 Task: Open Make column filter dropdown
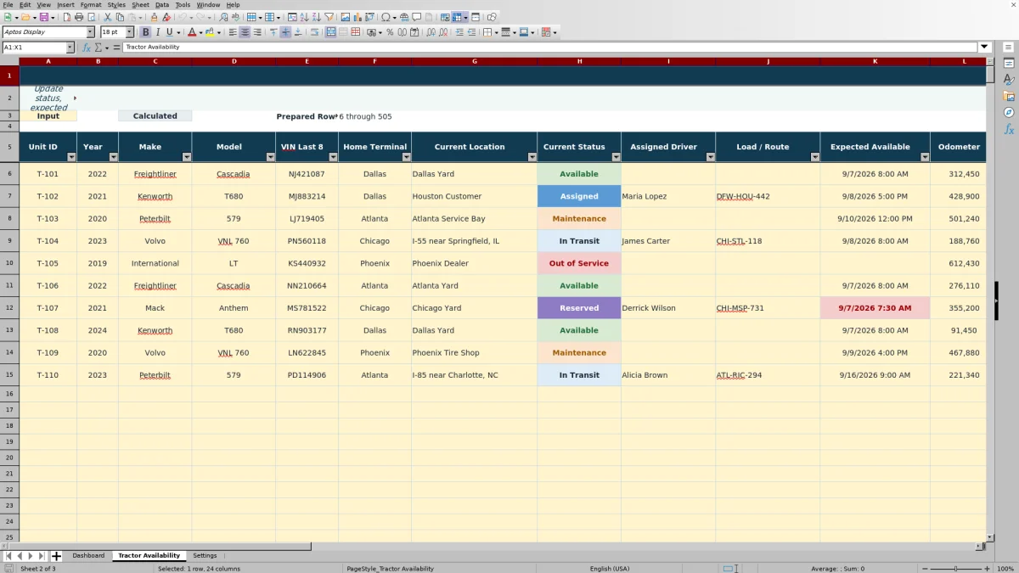(186, 157)
